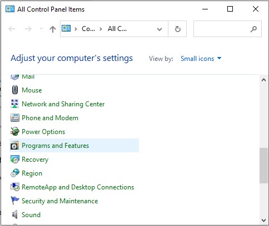
Task: Go up one level with up arrow
Action: [x=53, y=29]
